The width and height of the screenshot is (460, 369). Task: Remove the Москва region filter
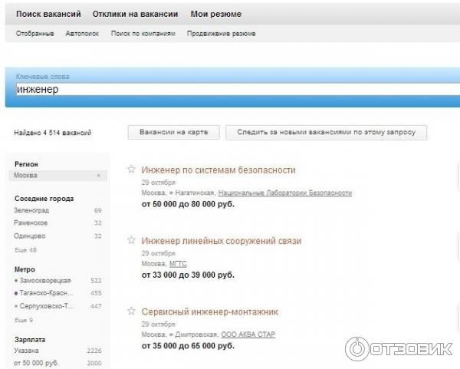[x=98, y=176]
